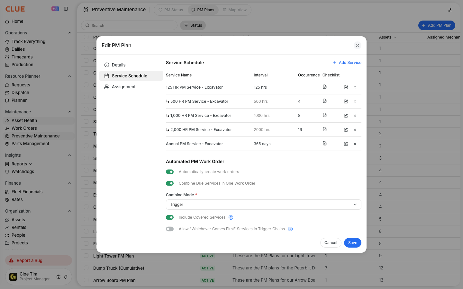This screenshot has width=463, height=289.
Task: Check the Arrow Board PM Plan row checkbox
Action: tap(86, 280)
